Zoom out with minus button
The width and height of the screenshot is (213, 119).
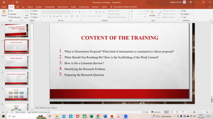click(x=187, y=112)
